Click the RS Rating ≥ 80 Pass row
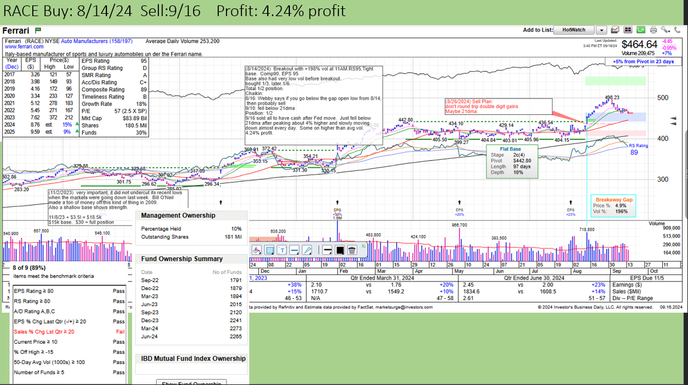Viewport: 688px width, 385px height. point(69,301)
